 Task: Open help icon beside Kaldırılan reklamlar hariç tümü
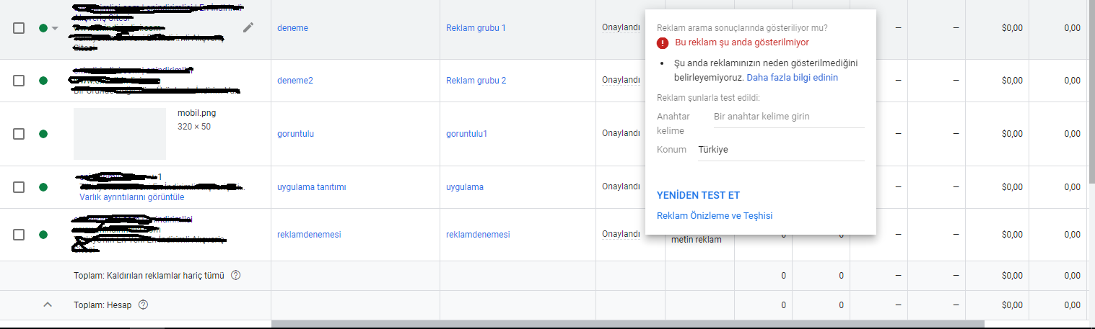235,275
